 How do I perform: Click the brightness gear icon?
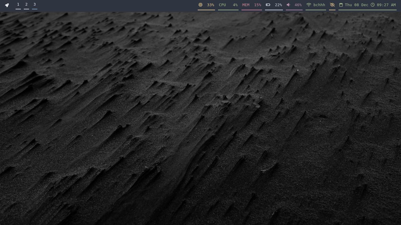[200, 5]
